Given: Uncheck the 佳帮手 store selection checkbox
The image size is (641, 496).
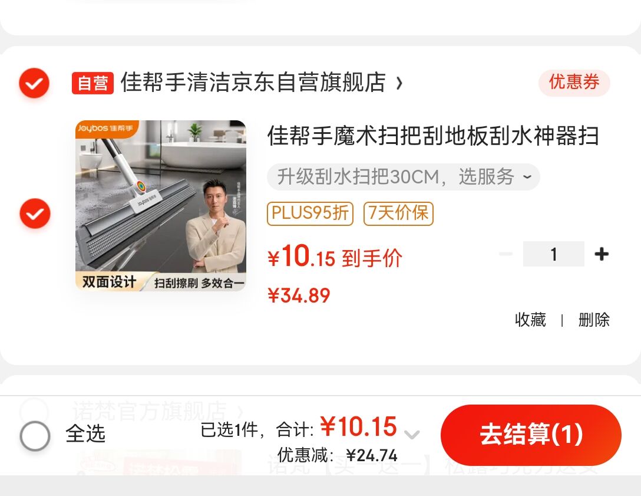Looking at the screenshot, I should 34,83.
